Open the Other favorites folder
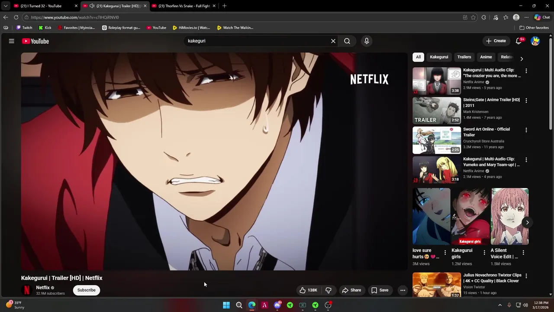 pos(534,28)
